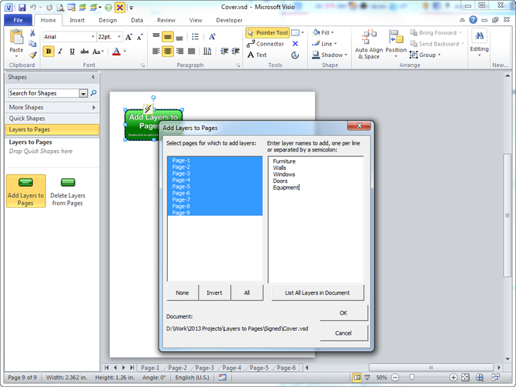Click the Save icon in quick access toolbar
The height and width of the screenshot is (387, 516).
pos(22,7)
